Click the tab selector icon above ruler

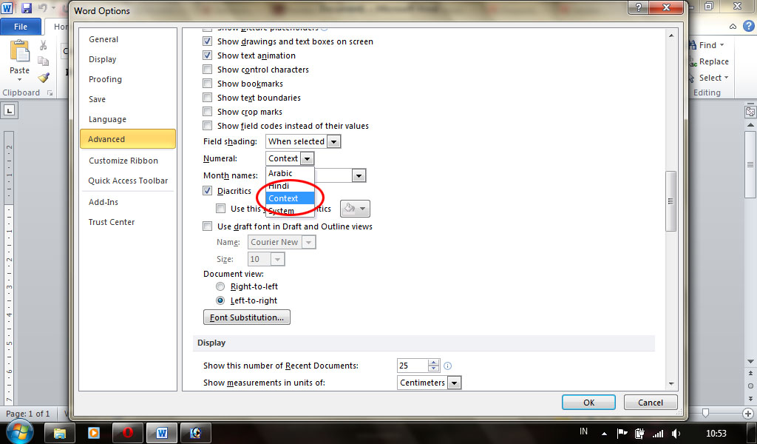[9, 110]
